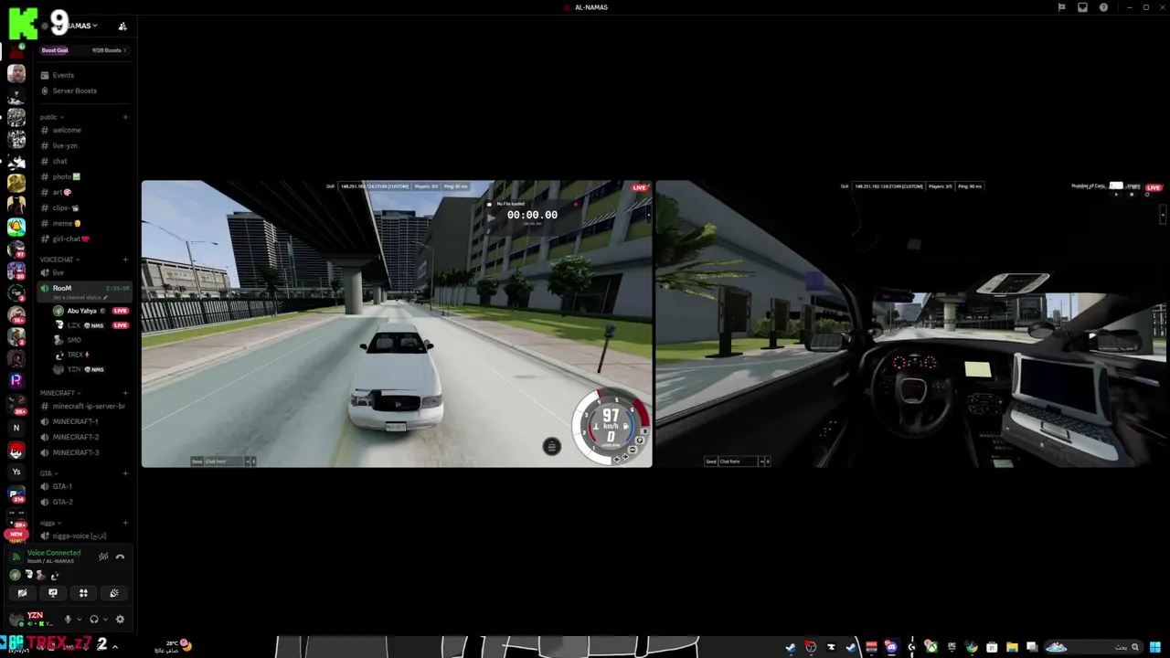The image size is (1170, 658).
Task: Open the Windows Start button
Action: pyautogui.click(x=1155, y=647)
